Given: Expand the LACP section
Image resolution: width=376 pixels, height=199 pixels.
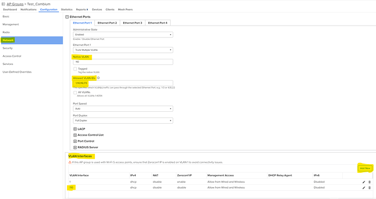Looking at the screenshot, I should point(75,129).
